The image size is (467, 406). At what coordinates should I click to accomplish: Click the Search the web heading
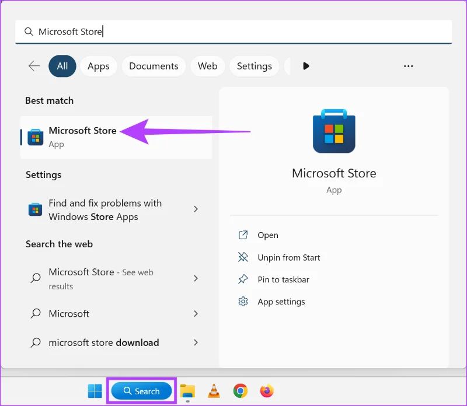60,244
